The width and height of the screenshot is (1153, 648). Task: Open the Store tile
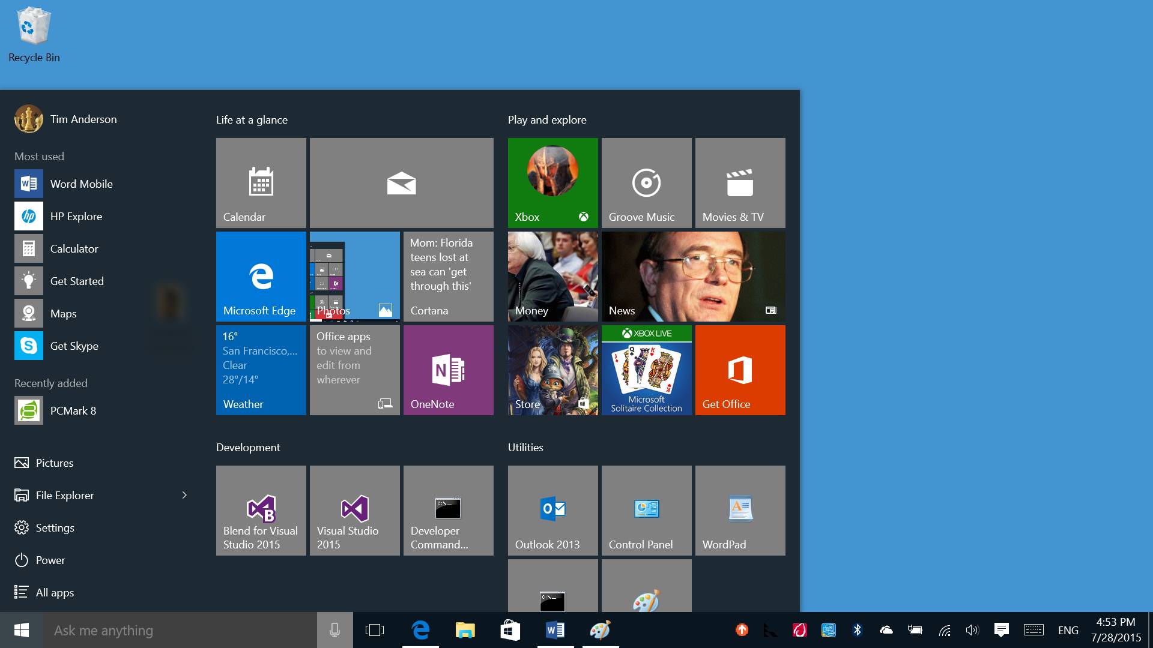click(553, 370)
